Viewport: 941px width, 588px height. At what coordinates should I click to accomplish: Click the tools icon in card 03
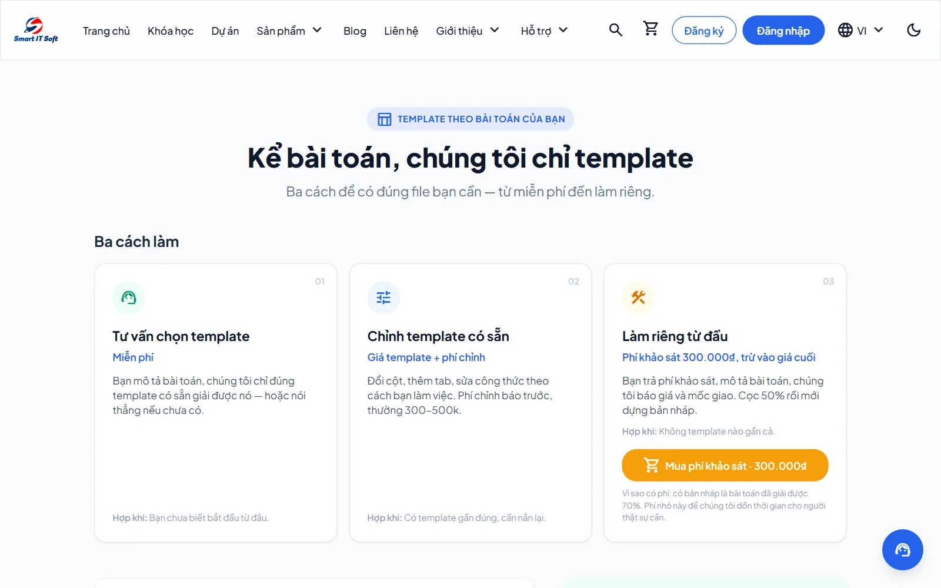point(638,298)
